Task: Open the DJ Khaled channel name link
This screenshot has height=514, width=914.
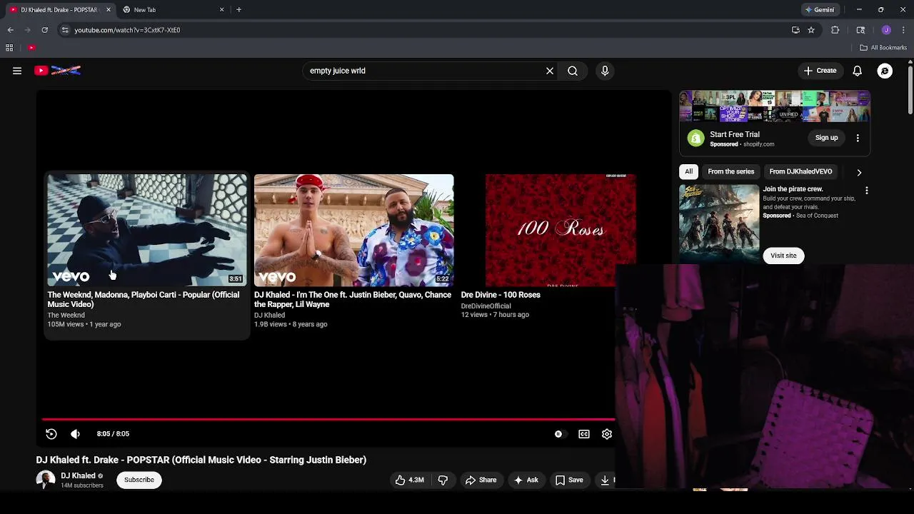Action: (x=78, y=476)
